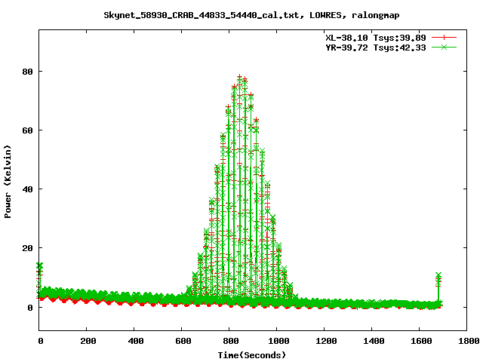The image size is (483, 362).
Task: Click the x-axis value 200
Action: click(x=88, y=341)
